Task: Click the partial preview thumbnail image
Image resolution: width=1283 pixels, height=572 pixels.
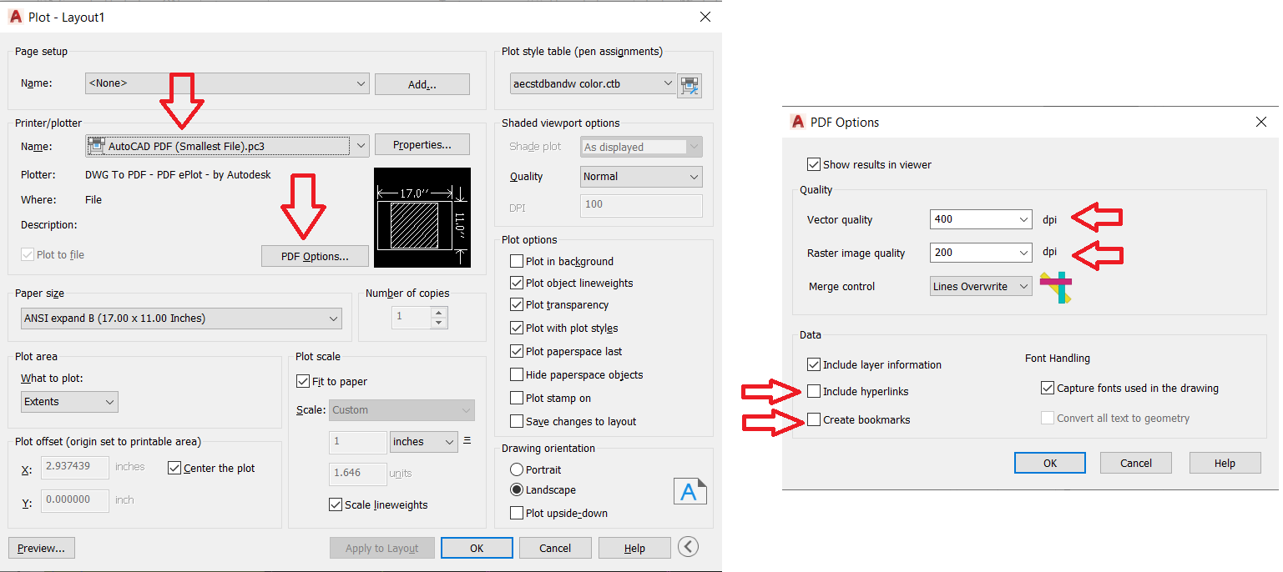Action: pos(422,218)
